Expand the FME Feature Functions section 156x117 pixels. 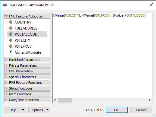27,83
